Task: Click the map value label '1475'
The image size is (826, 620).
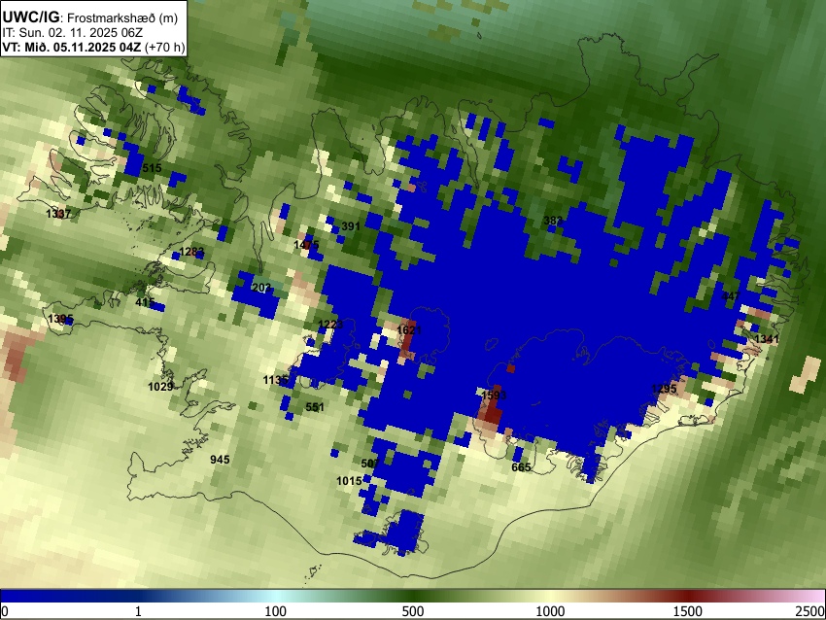Action: [x=306, y=245]
